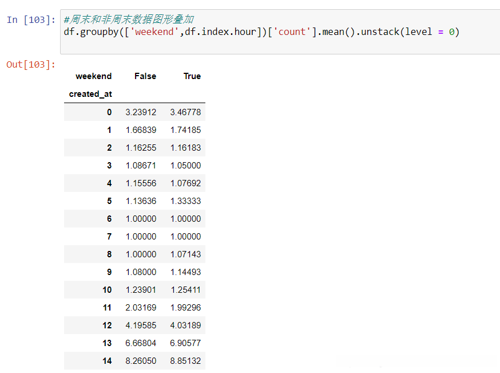Click row index 0
This screenshot has height=373, width=500.
(109, 112)
